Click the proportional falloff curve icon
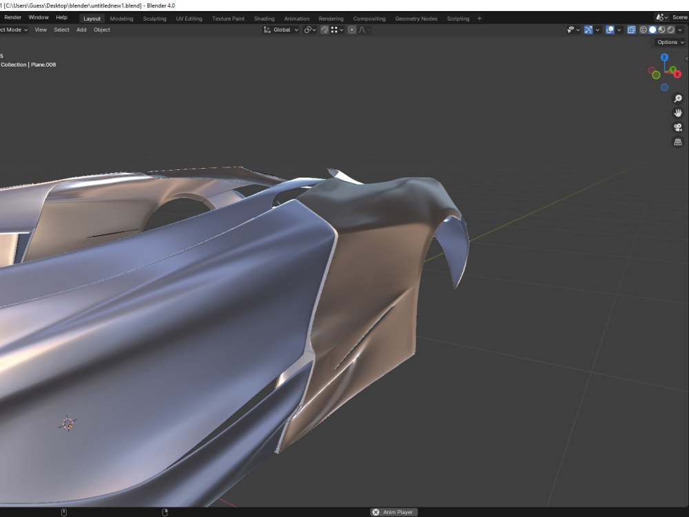689x517 pixels. pyautogui.click(x=362, y=30)
